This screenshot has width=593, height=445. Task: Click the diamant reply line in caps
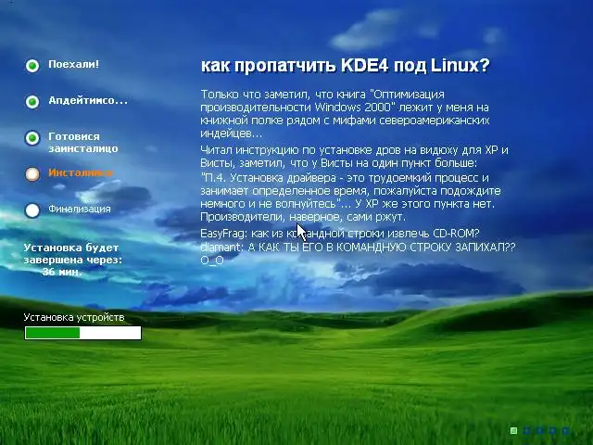pos(358,248)
